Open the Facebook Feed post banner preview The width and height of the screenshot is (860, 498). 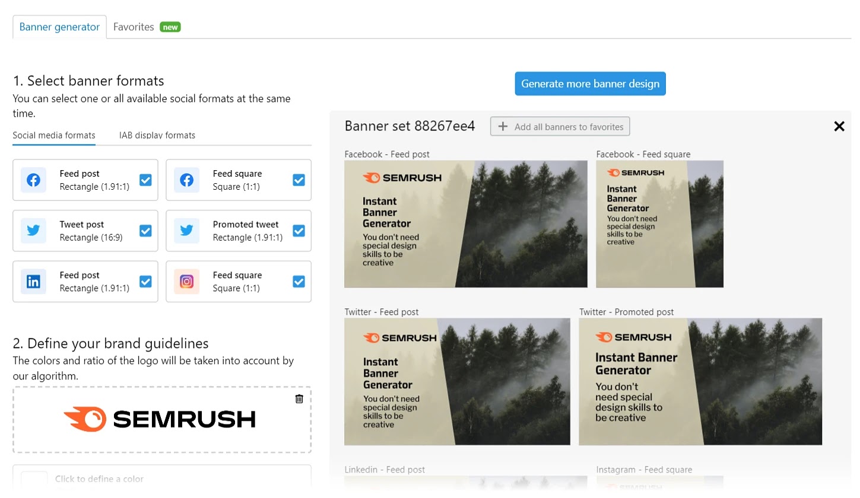tap(466, 224)
